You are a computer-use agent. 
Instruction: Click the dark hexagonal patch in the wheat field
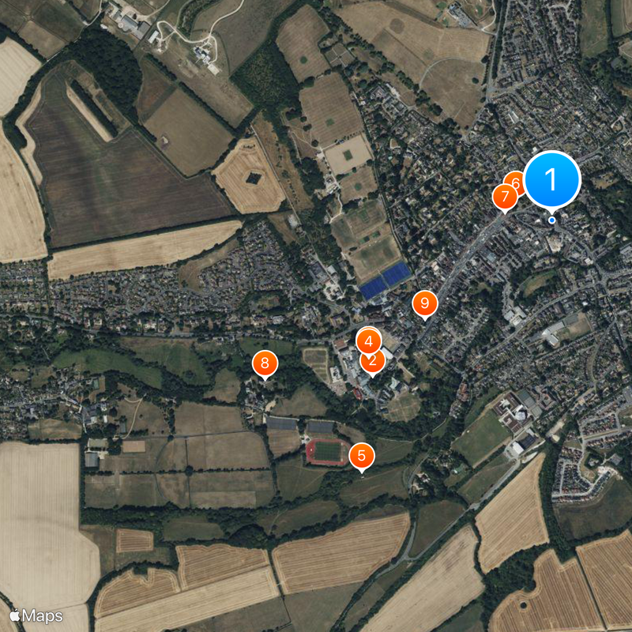click(254, 178)
